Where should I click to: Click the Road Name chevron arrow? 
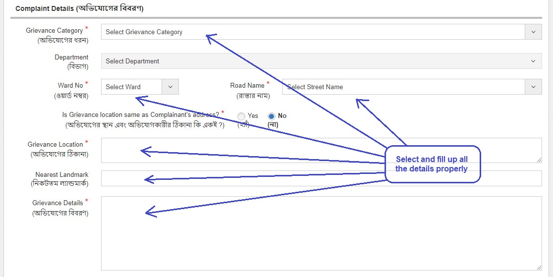click(x=533, y=87)
